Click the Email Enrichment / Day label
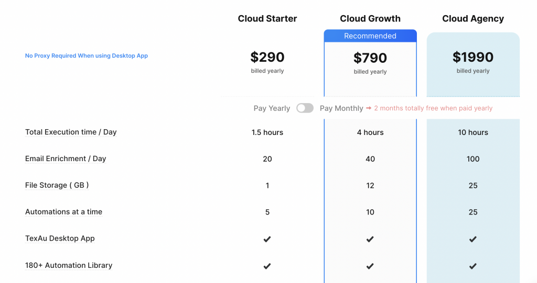This screenshot has width=537, height=283. tap(66, 159)
